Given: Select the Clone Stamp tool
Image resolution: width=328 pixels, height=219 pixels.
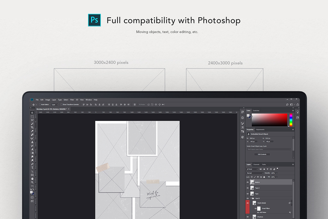Looking at the screenshot, I should (33, 142).
